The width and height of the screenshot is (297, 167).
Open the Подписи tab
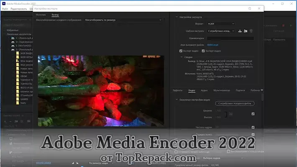pyautogui.click(x=240, y=91)
